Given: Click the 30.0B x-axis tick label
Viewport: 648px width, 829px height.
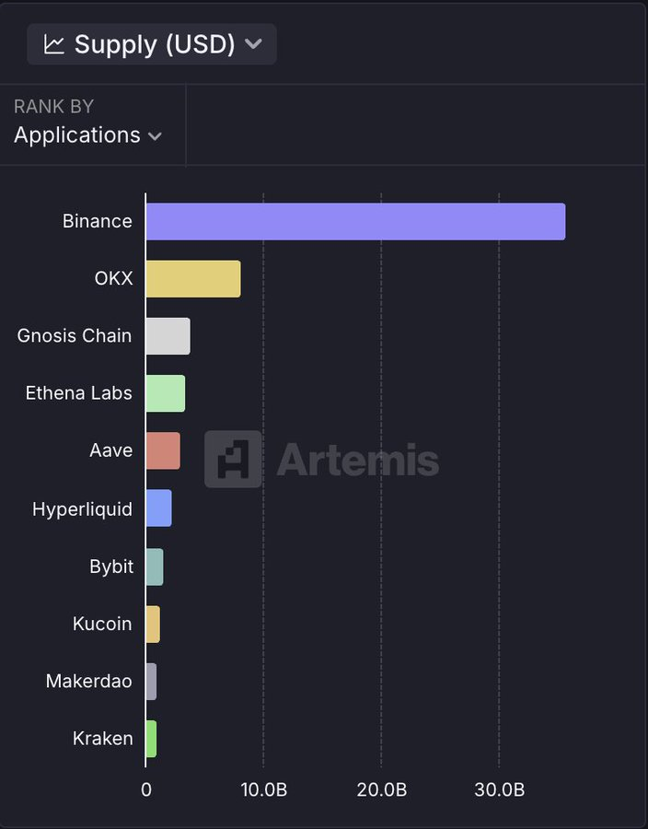Looking at the screenshot, I should tap(499, 790).
